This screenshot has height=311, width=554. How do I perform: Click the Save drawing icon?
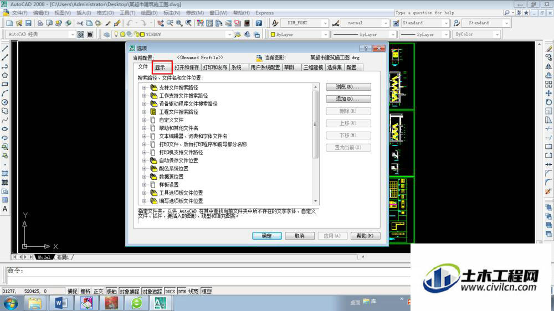click(28, 23)
